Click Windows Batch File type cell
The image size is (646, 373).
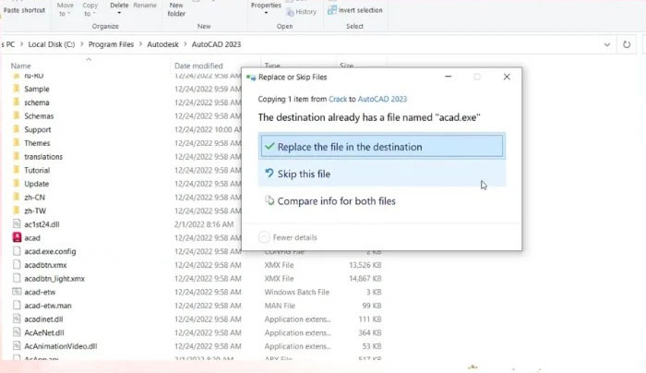(x=297, y=292)
